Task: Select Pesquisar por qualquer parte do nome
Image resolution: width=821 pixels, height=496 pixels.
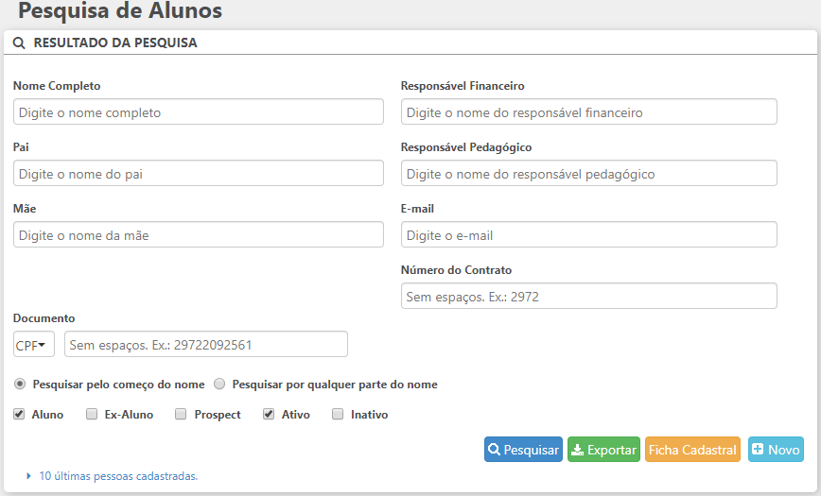Action: [x=219, y=385]
